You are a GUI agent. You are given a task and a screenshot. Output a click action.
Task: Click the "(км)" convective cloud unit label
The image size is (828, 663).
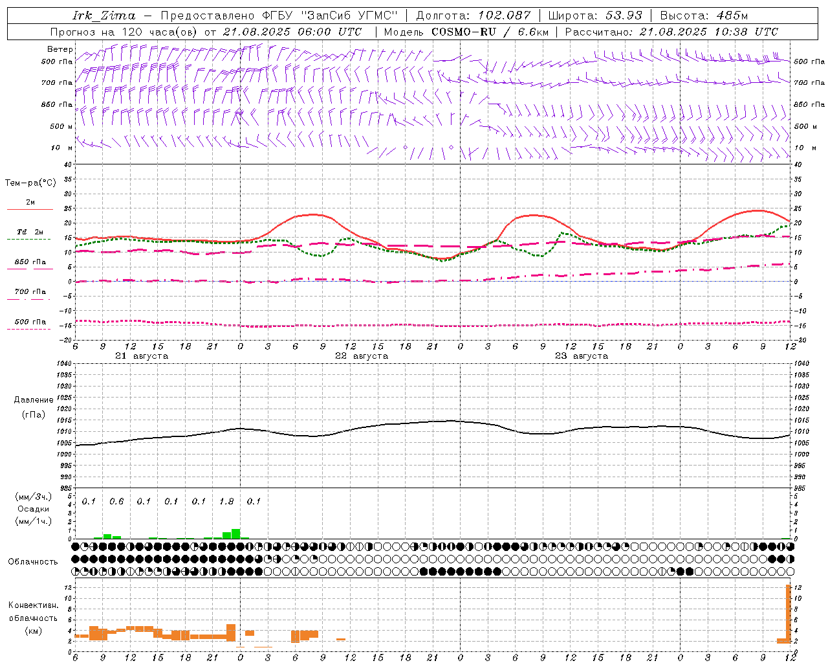(33, 631)
